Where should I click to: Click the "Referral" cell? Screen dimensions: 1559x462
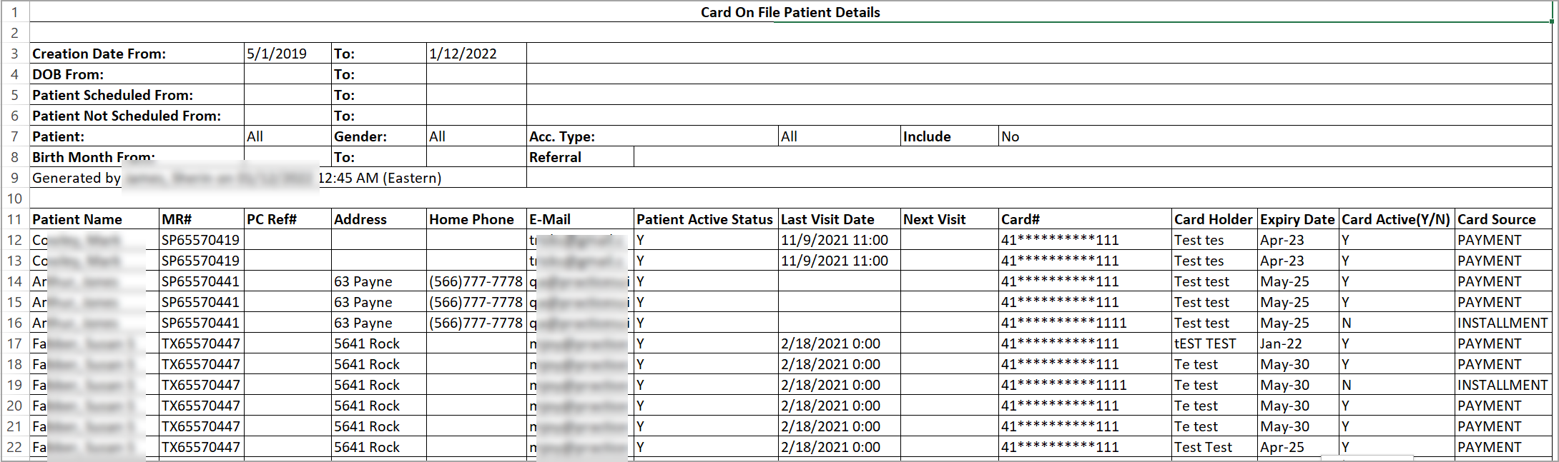[x=555, y=157]
